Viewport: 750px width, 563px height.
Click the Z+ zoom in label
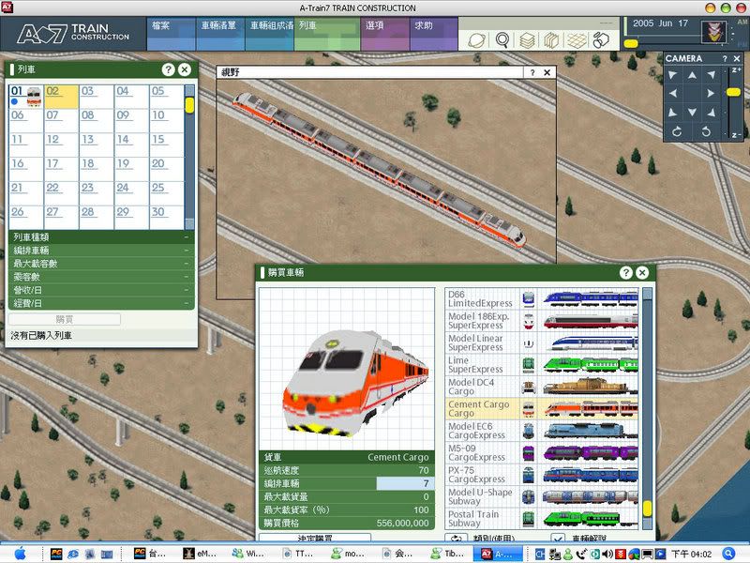736,69
